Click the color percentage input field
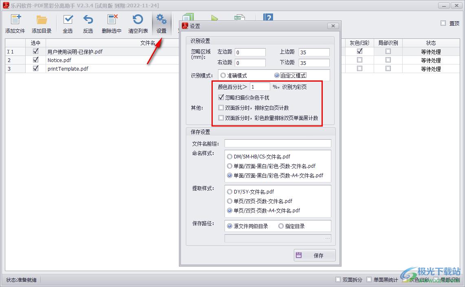Screen dimensions: 465x287 point(260,87)
